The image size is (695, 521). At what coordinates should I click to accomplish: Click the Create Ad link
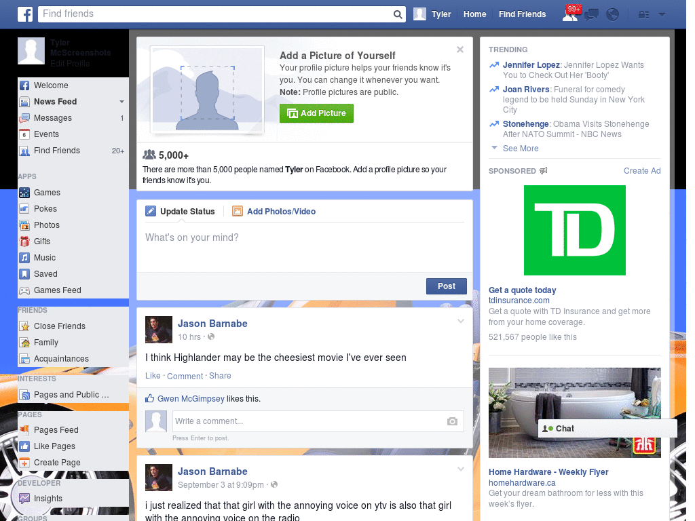click(x=642, y=171)
